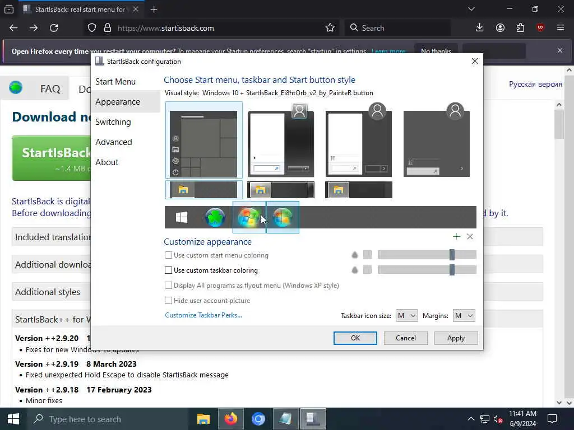The height and width of the screenshot is (430, 574).
Task: Open the Firefox account icon
Action: pyautogui.click(x=500, y=28)
